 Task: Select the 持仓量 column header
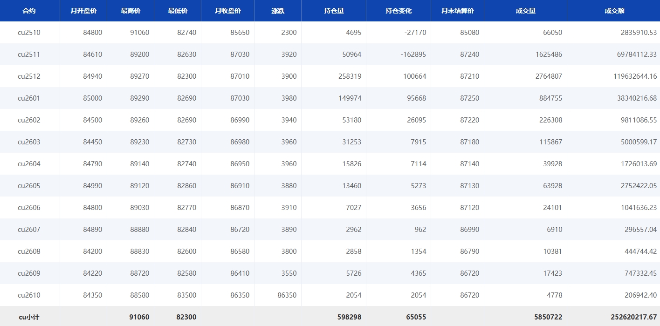(334, 11)
